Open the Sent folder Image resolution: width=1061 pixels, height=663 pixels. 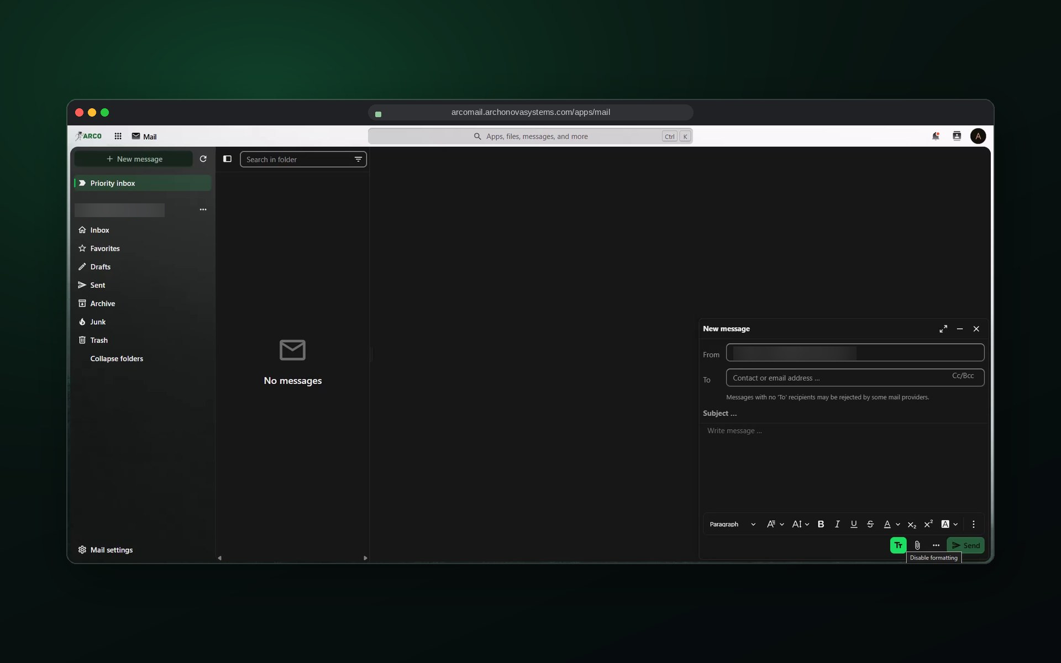click(x=143, y=285)
